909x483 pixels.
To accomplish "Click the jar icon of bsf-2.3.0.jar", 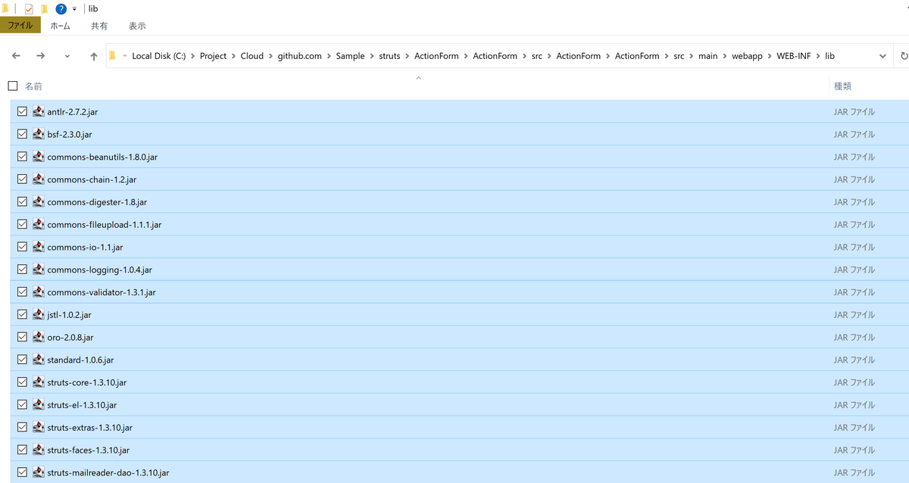I will [x=38, y=134].
